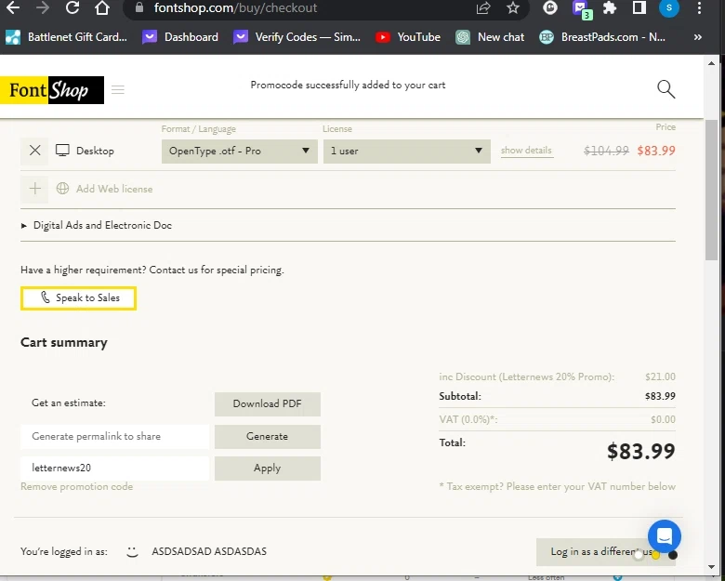Click the round face extension icon
Viewport: 725px width, 581px height.
point(549,7)
